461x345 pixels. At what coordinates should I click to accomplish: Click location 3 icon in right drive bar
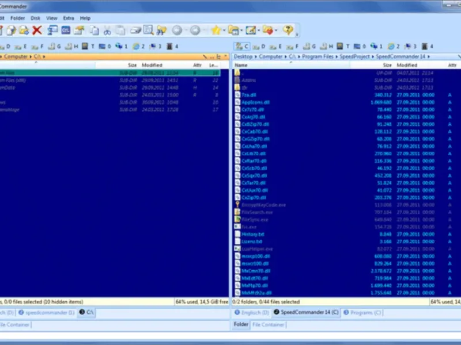pyautogui.click(x=411, y=47)
